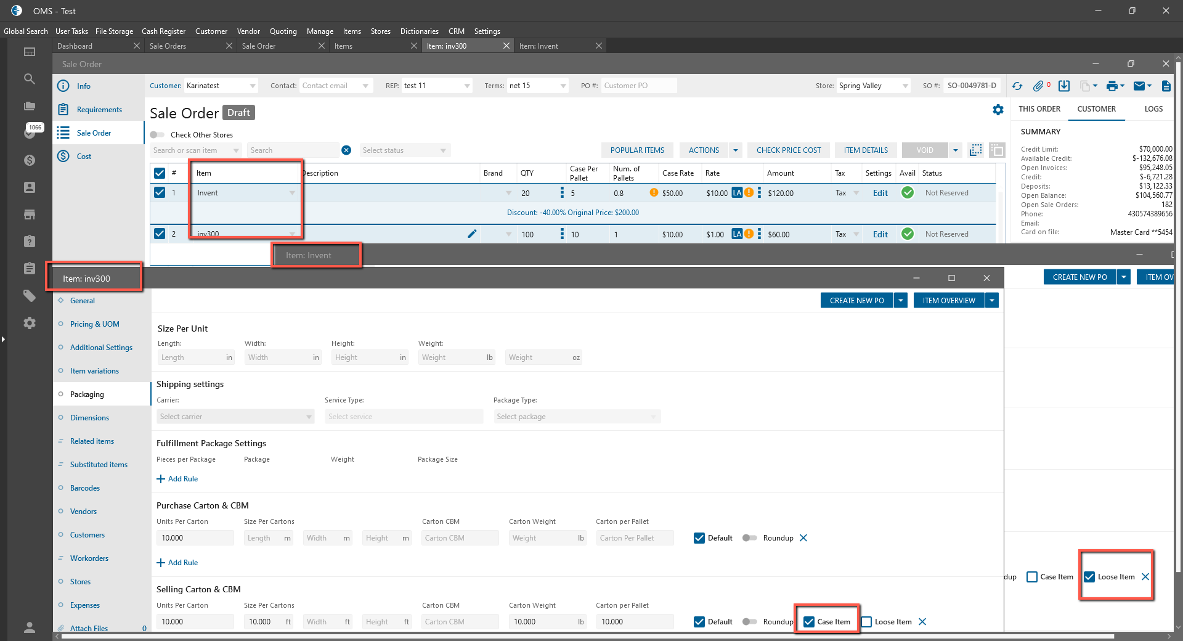Click the Customer PO input field
Viewport: 1183px width, 641px height.
pyautogui.click(x=638, y=86)
